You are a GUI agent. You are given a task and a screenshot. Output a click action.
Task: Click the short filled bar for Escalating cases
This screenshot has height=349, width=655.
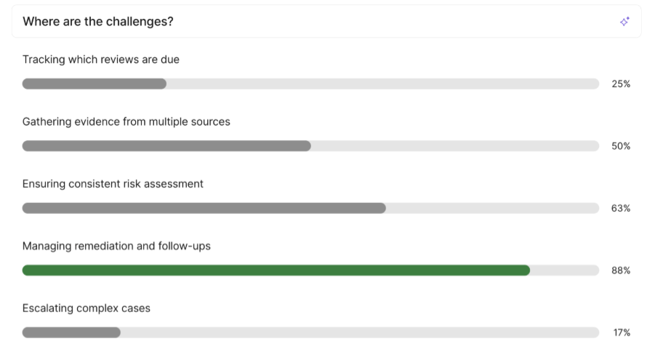(x=71, y=332)
